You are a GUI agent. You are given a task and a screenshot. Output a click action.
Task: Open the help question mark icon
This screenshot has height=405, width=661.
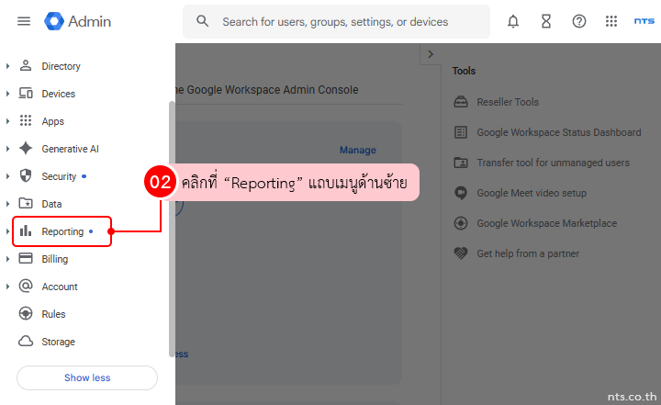[579, 21]
